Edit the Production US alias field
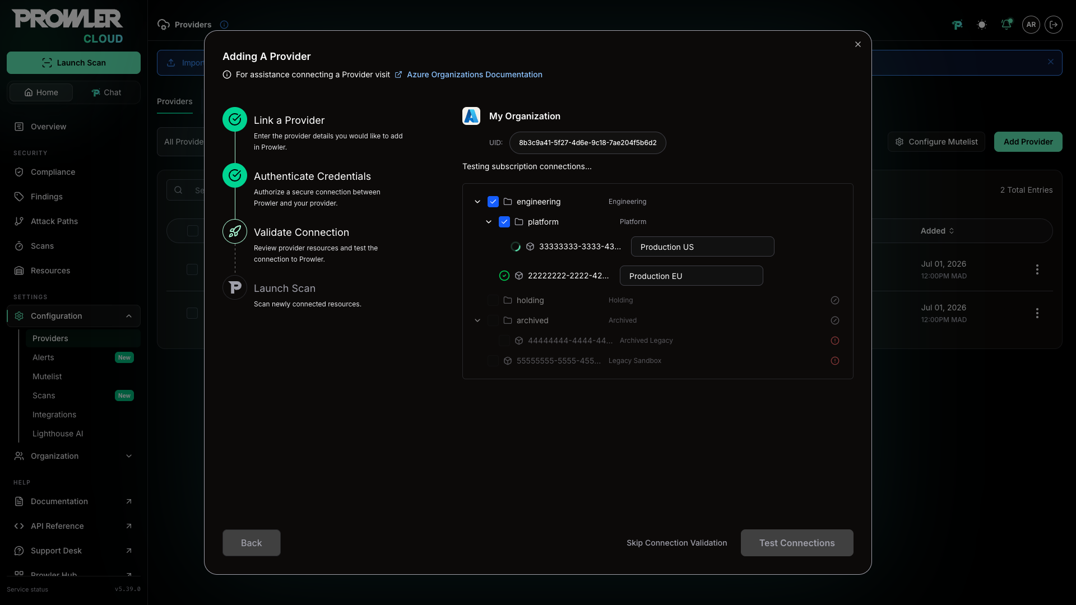 pos(702,246)
